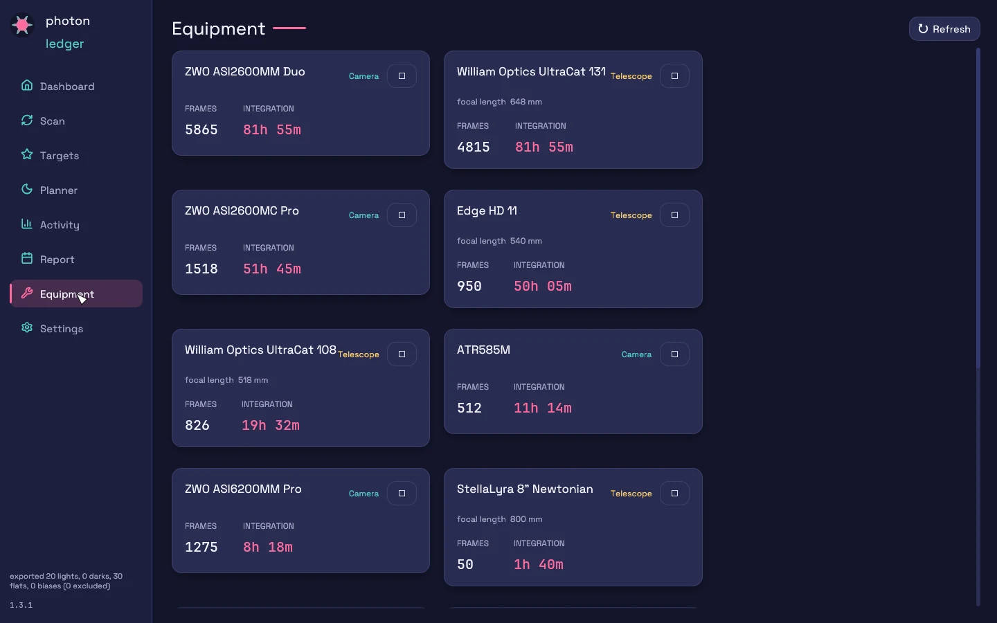
Task: Click the frames count '1275'
Action: [x=201, y=548]
